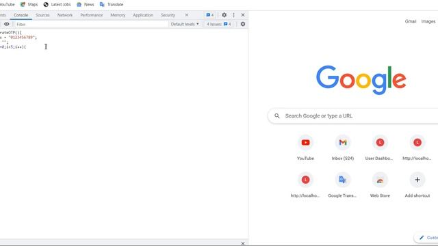438x246 pixels.
Task: Open the Security tab
Action: (x=168, y=15)
